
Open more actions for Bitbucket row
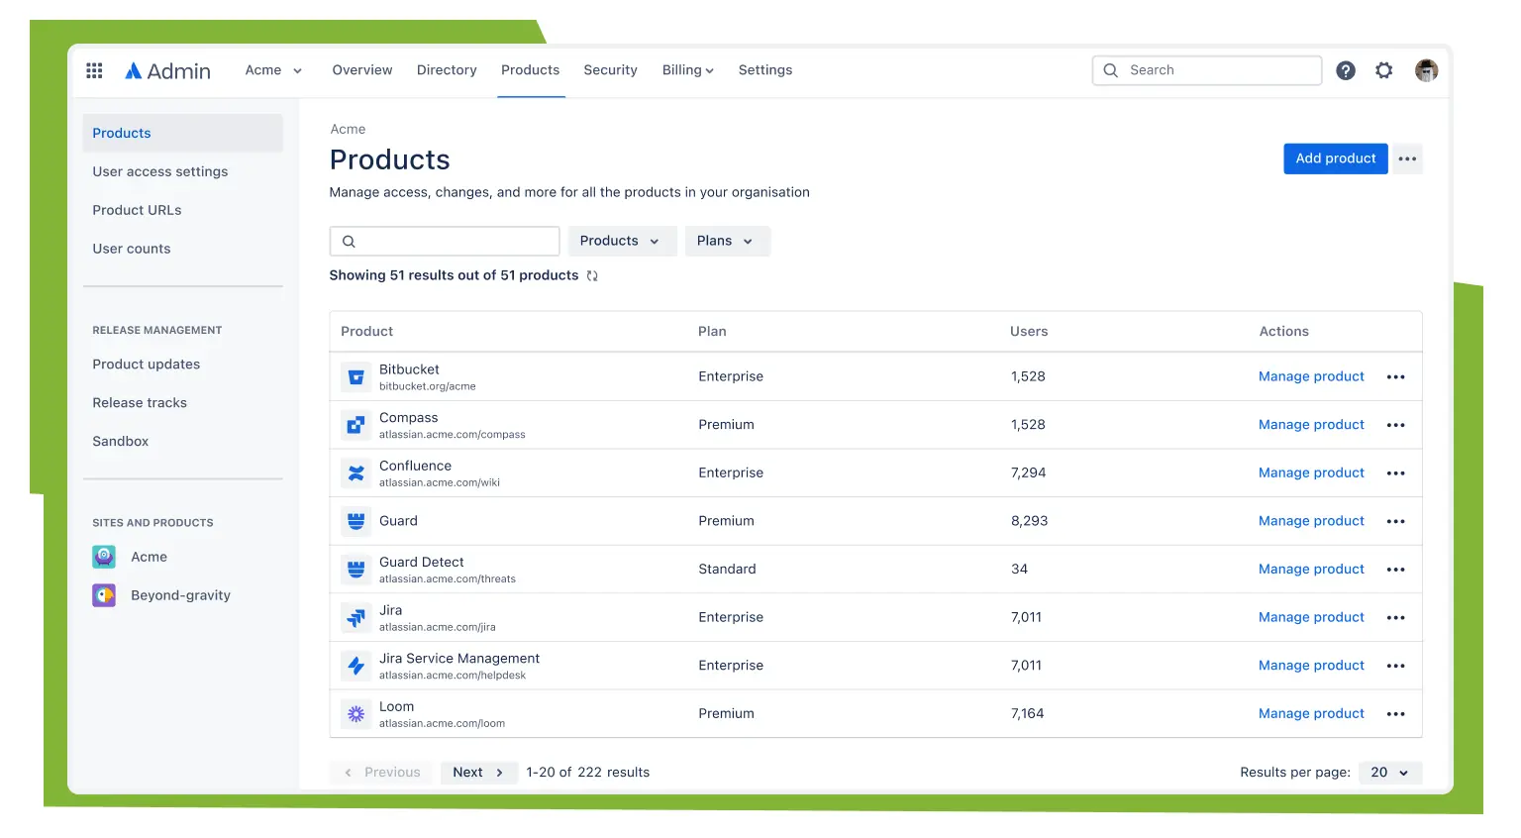[1396, 376]
